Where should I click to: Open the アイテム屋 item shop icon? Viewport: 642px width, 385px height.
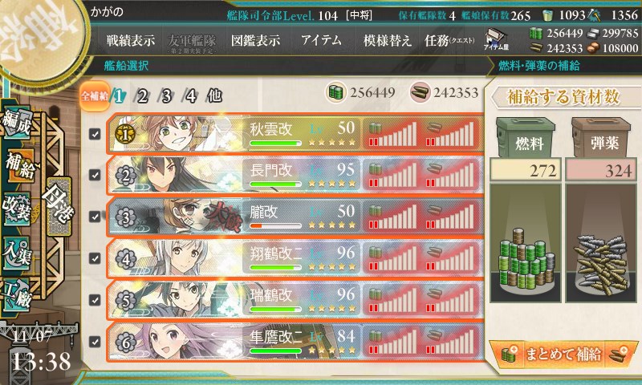coord(496,40)
